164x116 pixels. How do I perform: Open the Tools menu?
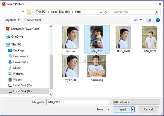pyautogui.click(x=103, y=109)
